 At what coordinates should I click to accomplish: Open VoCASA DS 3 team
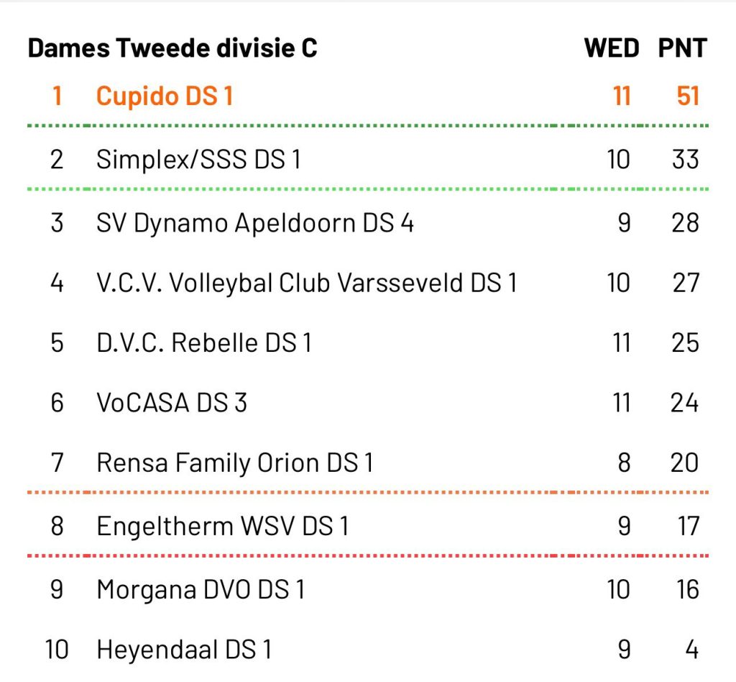[172, 403]
